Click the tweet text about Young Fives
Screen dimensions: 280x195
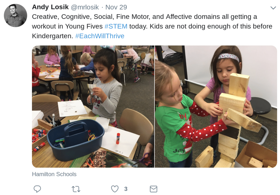(x=152, y=26)
